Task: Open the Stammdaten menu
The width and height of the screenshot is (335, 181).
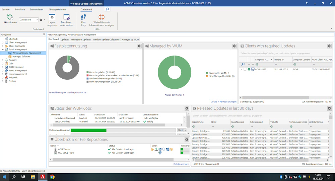Action: (37, 9)
